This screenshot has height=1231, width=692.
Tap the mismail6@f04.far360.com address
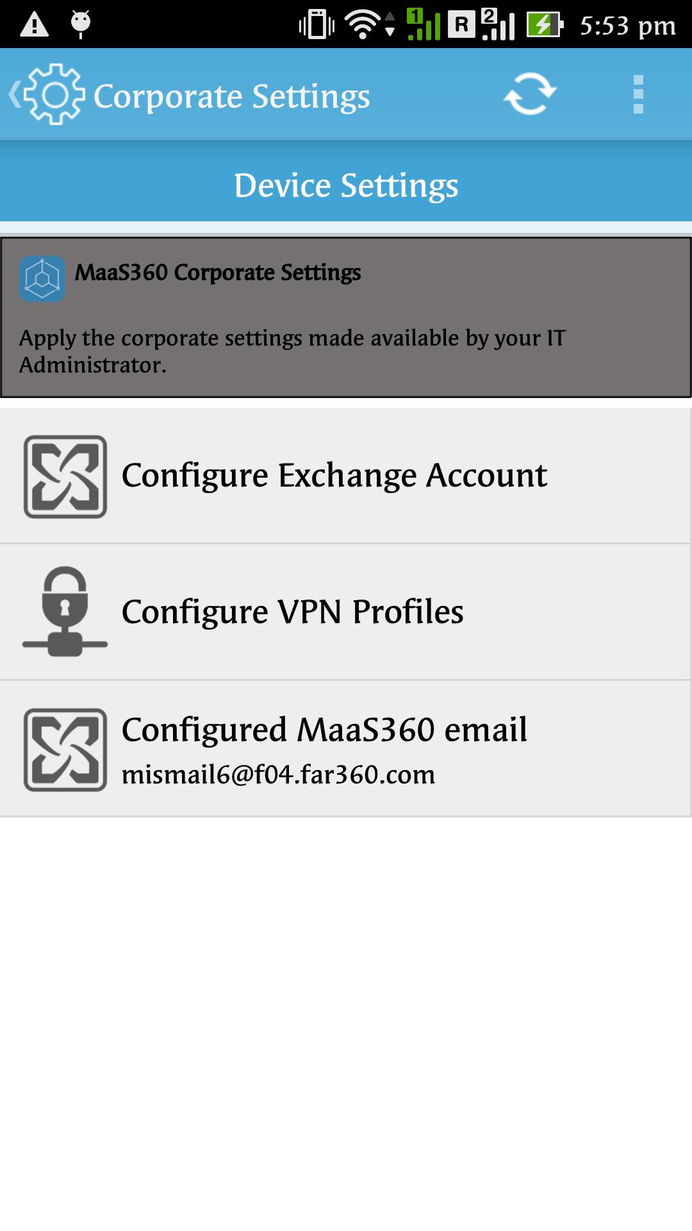278,775
